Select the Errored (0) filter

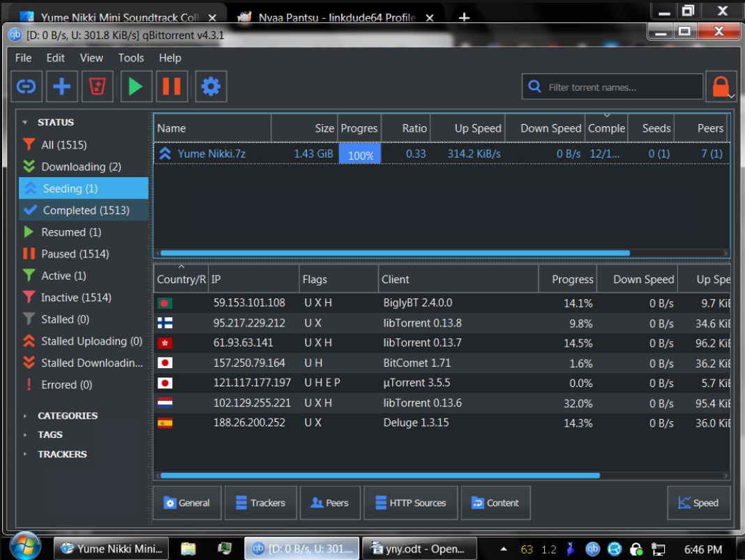pyautogui.click(x=84, y=385)
